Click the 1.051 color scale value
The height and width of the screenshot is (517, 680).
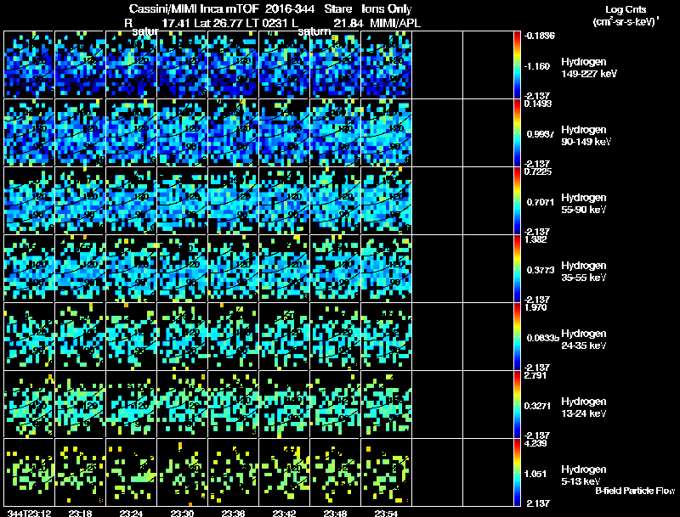pos(537,475)
